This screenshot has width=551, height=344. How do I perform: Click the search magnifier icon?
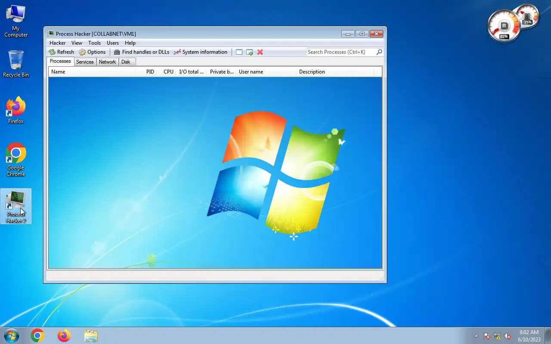click(x=379, y=52)
